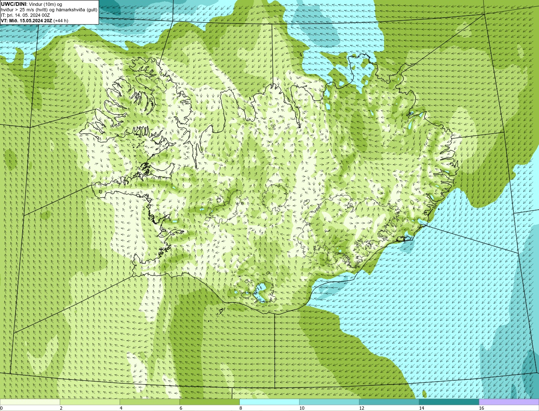Pick the pale cyan 8–10 m/s legend swatch
The height and width of the screenshot is (411, 539).
pos(269,402)
